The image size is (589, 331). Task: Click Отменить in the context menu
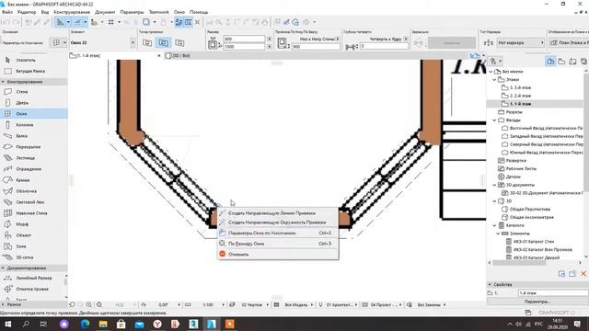[x=278, y=254]
